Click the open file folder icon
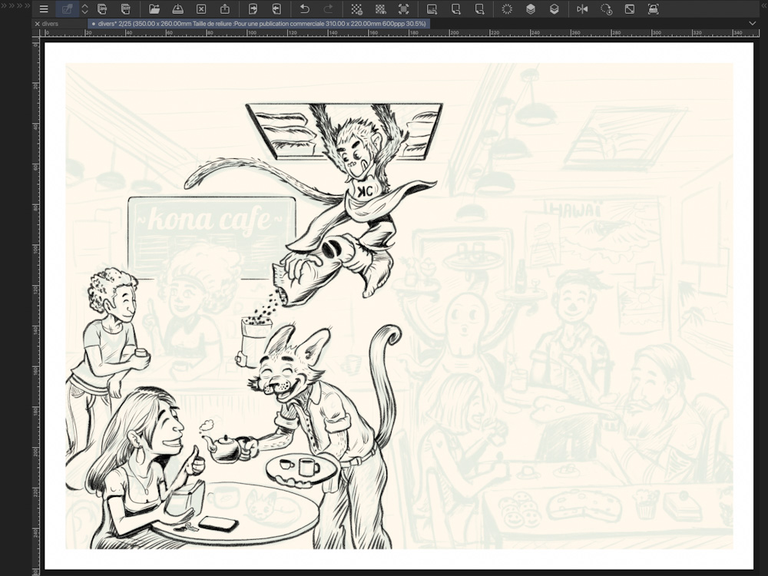 coord(154,9)
